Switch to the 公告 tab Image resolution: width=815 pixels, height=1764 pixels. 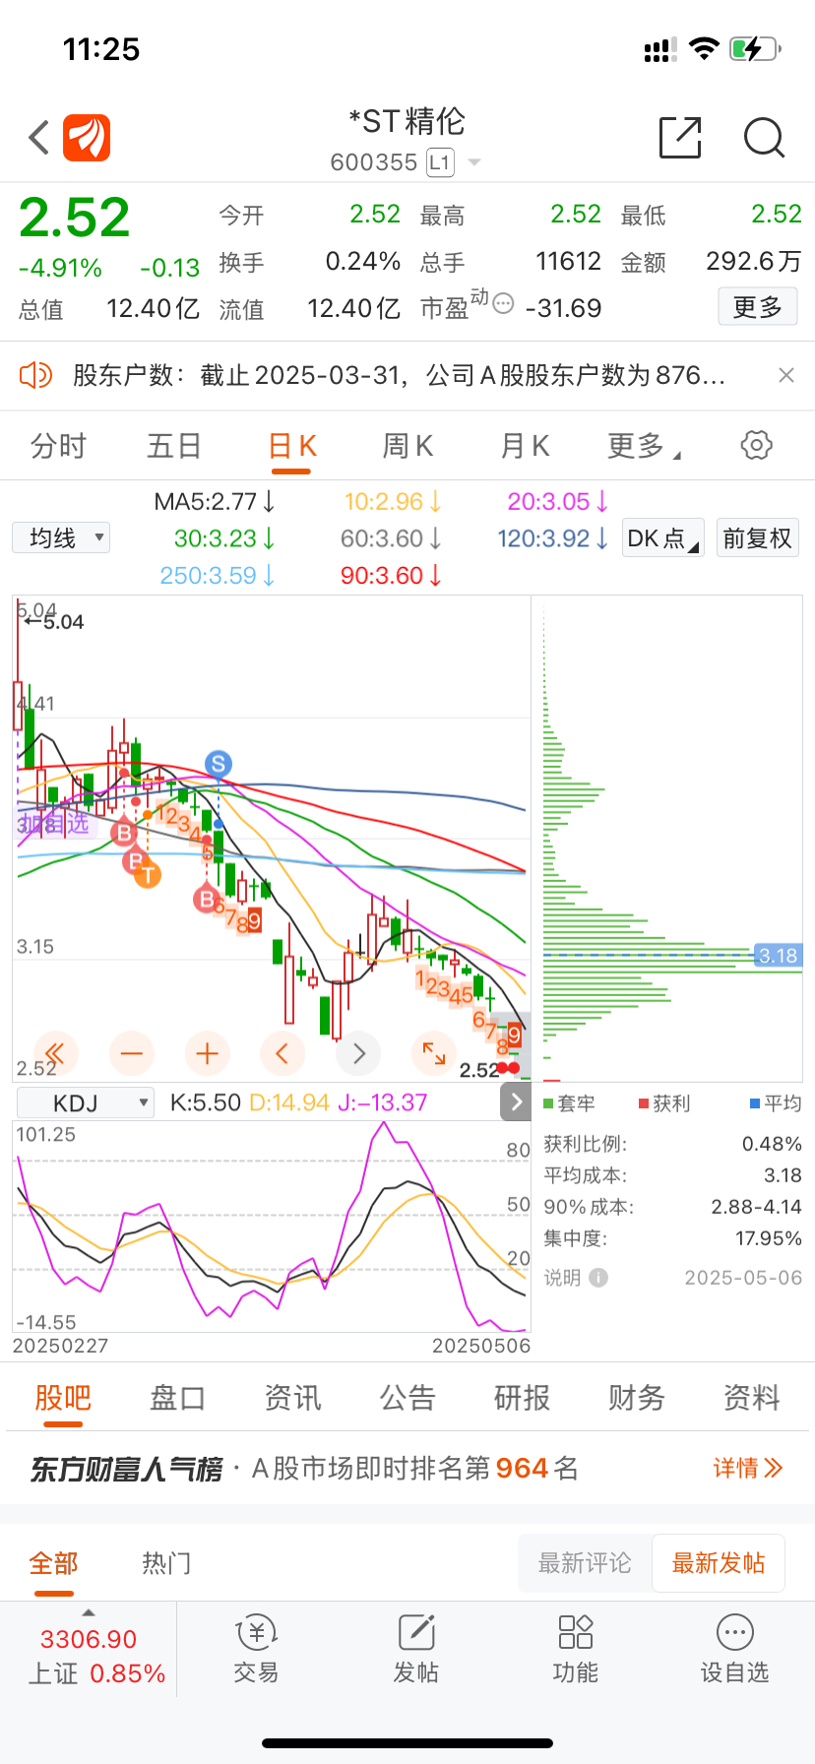pos(407,1398)
